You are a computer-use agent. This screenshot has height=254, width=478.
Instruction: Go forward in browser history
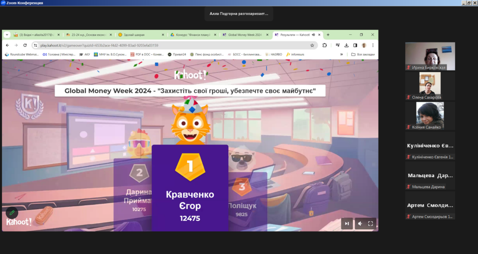[x=16, y=45]
